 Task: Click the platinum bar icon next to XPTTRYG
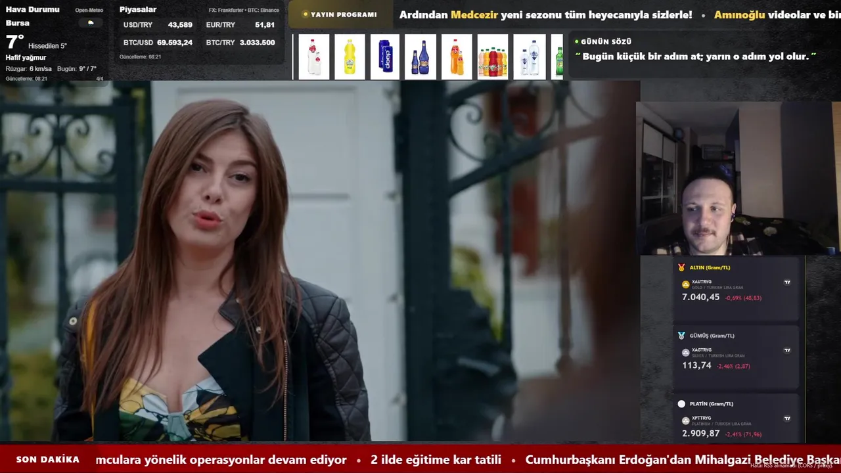click(686, 421)
